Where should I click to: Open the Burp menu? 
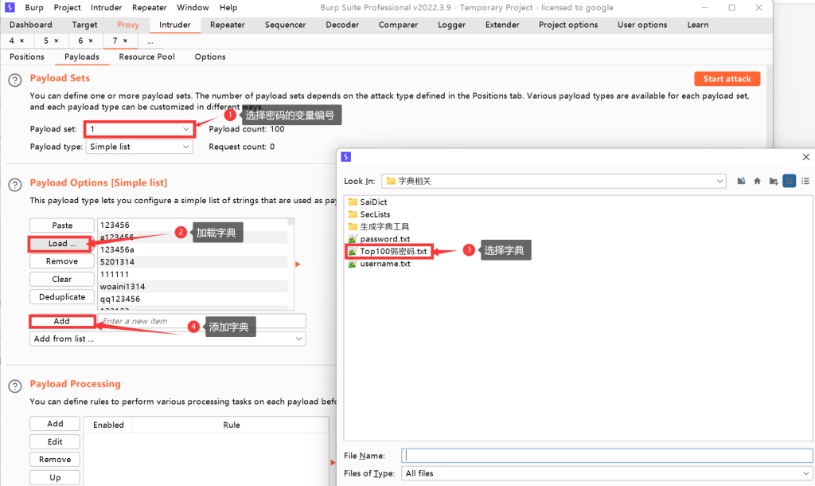click(x=34, y=7)
